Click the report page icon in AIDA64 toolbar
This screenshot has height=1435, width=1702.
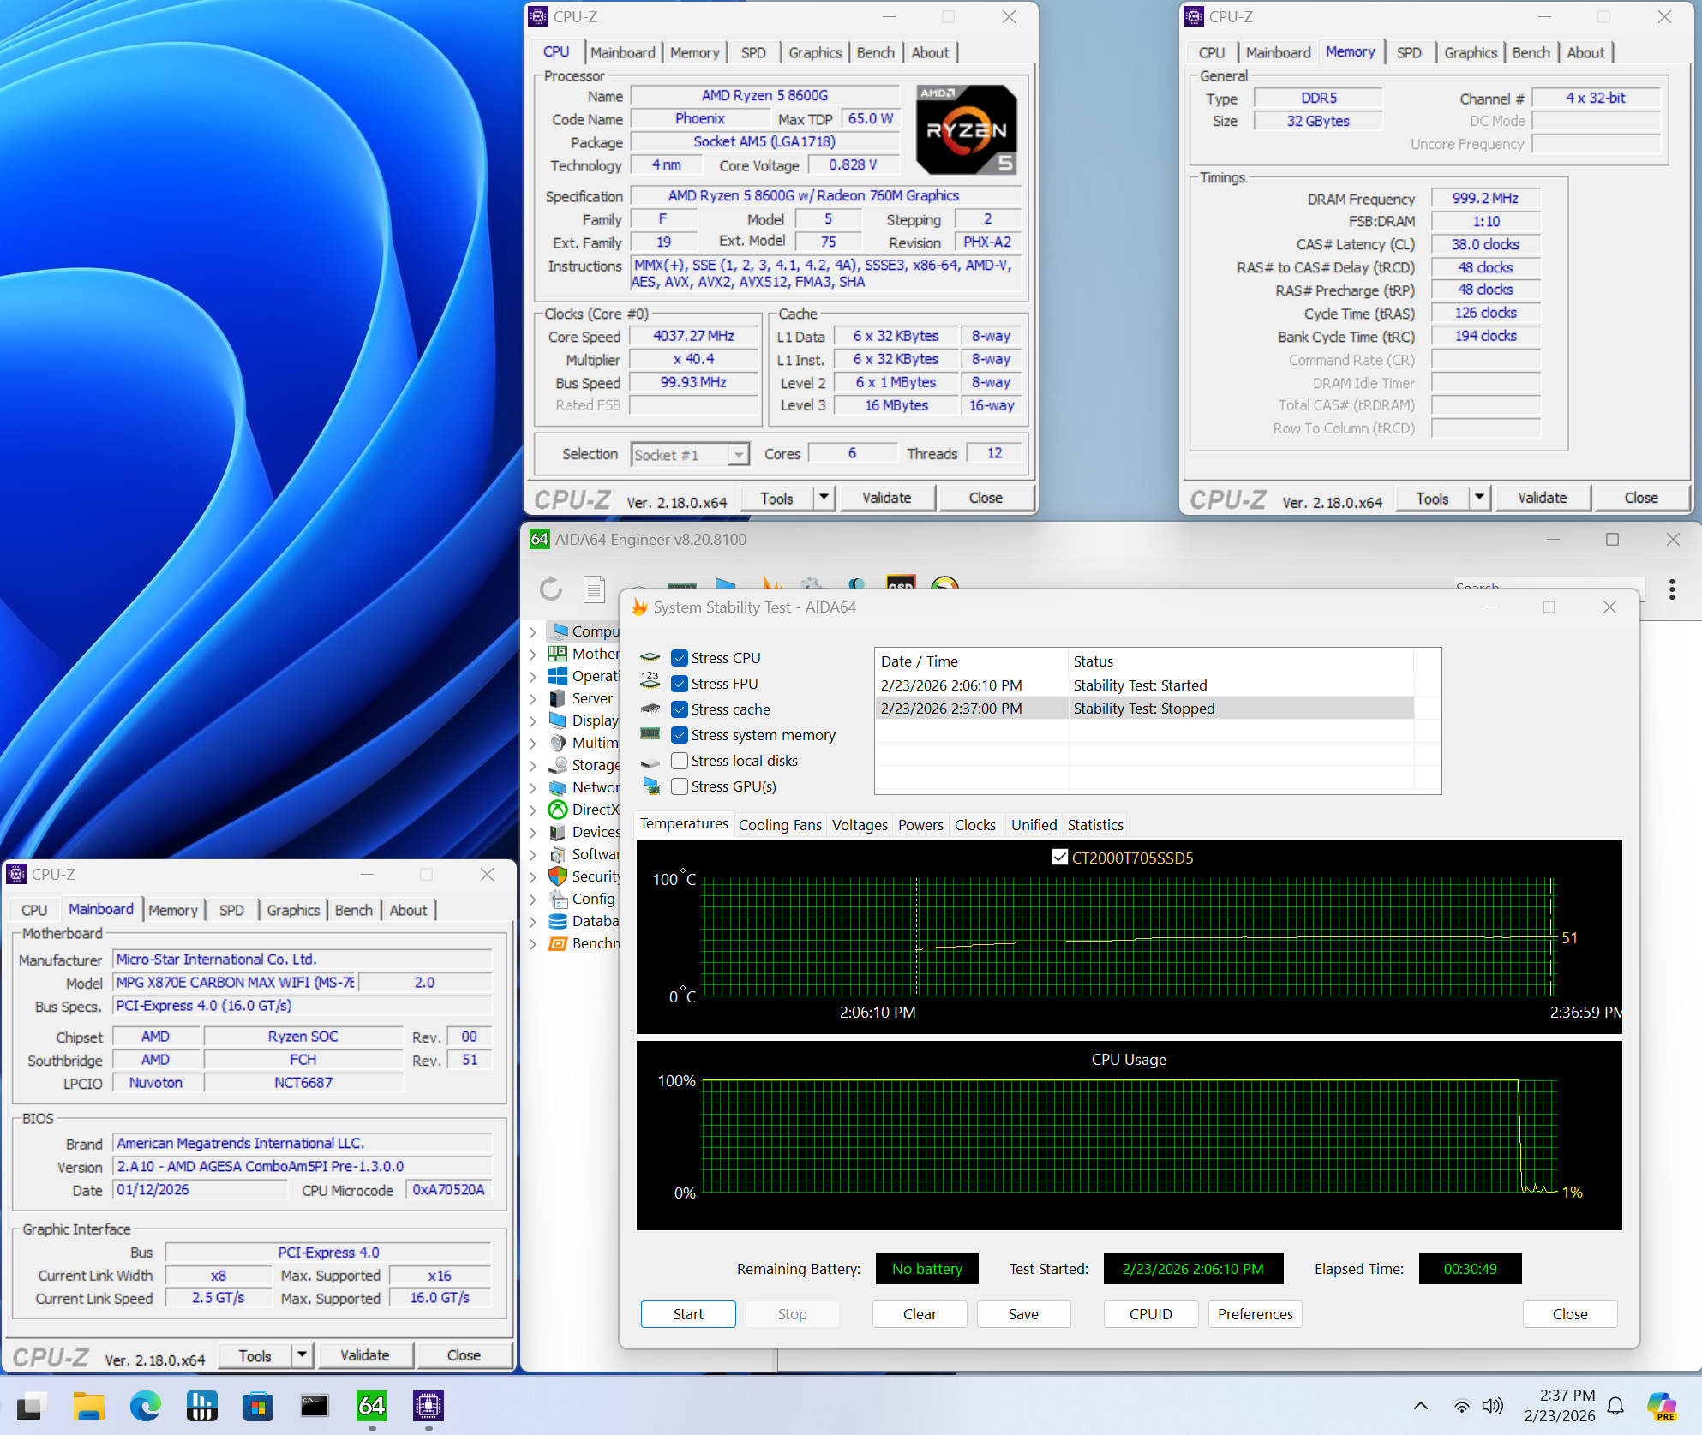596,589
